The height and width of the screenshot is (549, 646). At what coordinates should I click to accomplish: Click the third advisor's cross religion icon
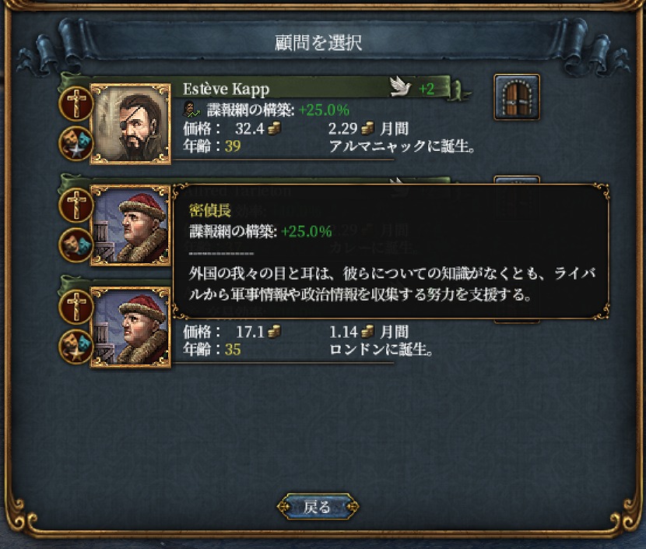pyautogui.click(x=76, y=307)
